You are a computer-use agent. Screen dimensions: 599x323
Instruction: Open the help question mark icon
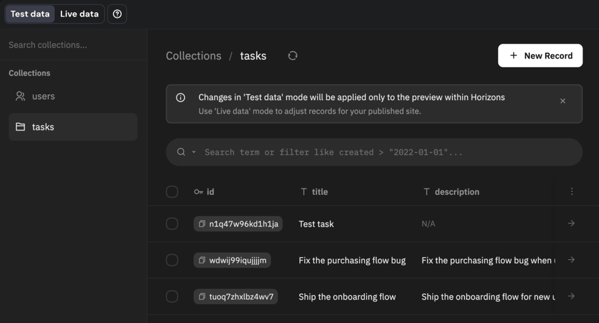117,14
